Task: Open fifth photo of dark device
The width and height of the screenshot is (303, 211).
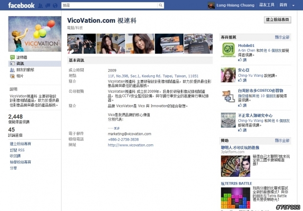Action: tap(198, 44)
